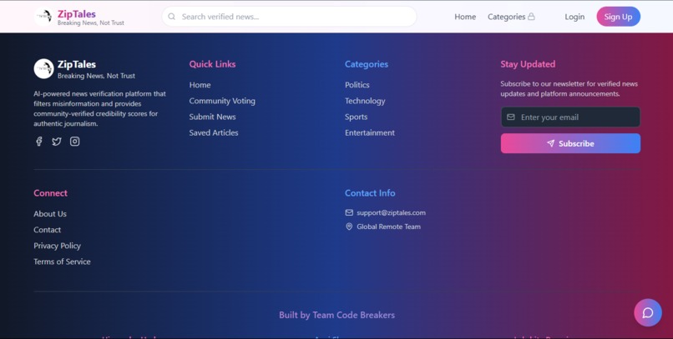Click the header ZipTales brand name
Image resolution: width=673 pixels, height=339 pixels.
(76, 13)
